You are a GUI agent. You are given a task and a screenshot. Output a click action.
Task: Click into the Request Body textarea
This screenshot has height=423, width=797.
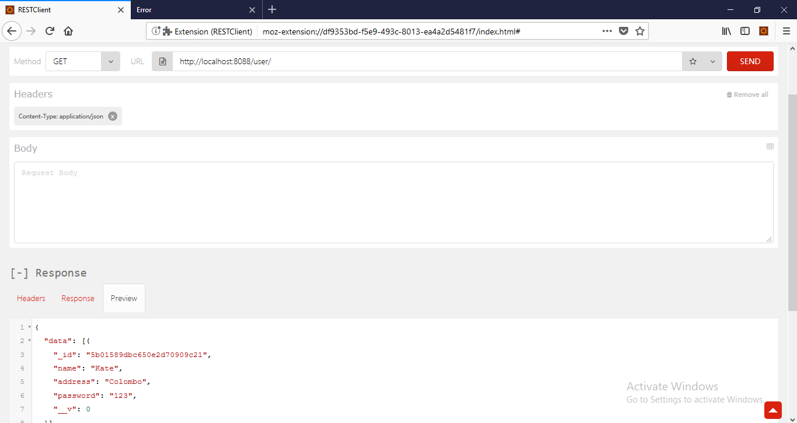point(394,202)
